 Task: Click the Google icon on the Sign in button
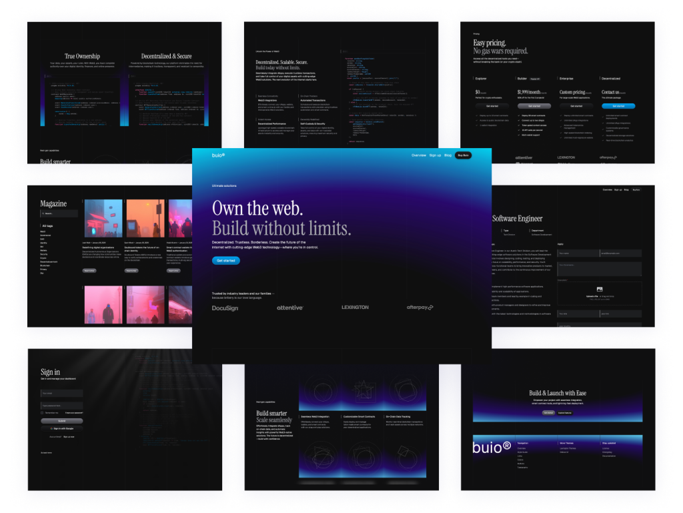pos(51,428)
